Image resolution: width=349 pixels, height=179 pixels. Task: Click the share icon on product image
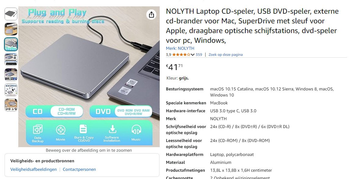coord(151,15)
